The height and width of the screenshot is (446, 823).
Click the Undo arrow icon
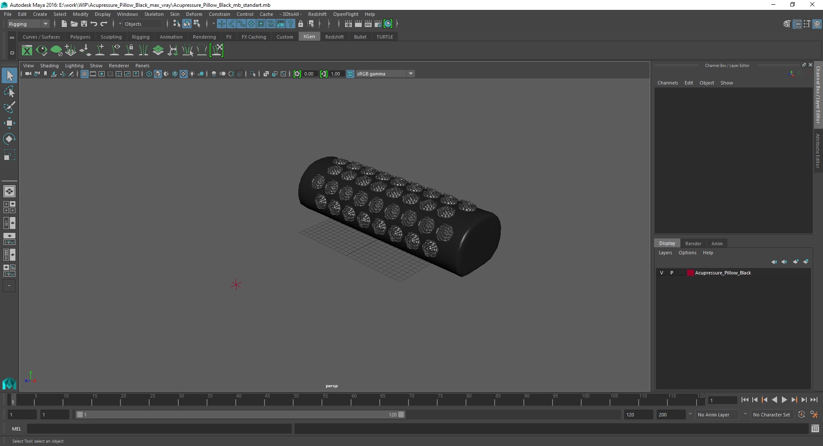click(x=93, y=24)
